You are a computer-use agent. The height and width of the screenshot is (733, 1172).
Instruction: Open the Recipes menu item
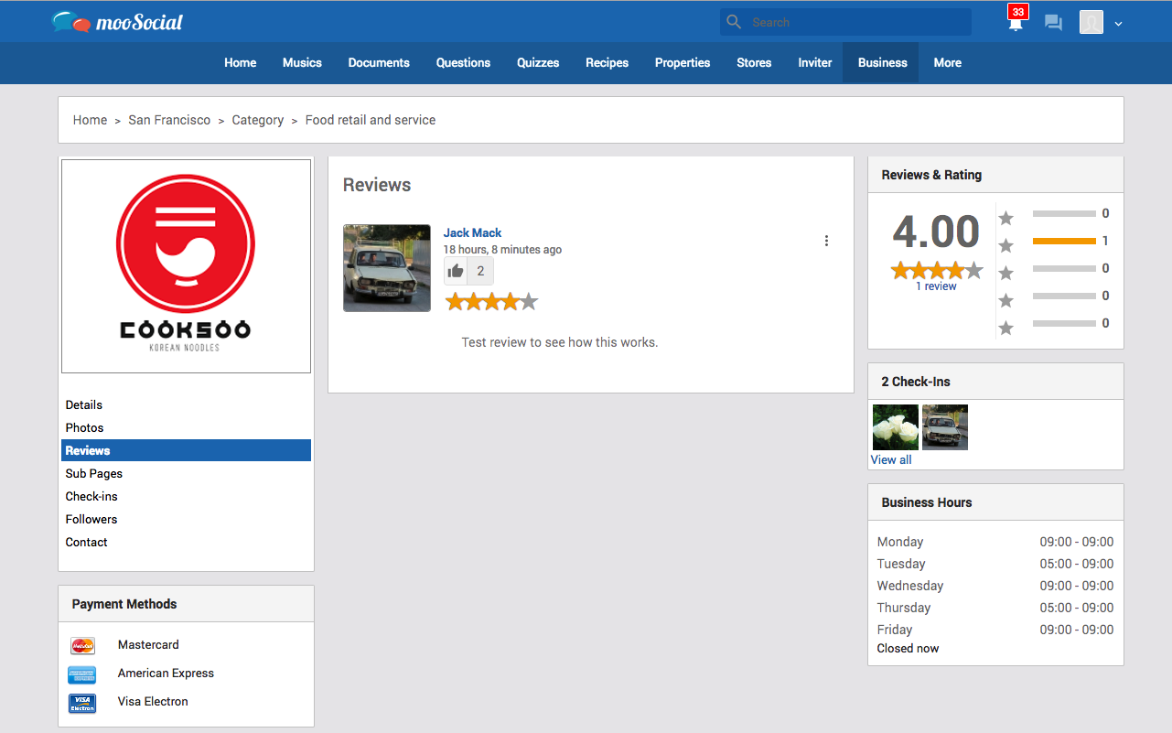607,62
